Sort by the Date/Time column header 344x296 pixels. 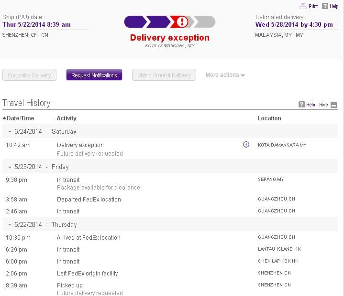click(18, 118)
